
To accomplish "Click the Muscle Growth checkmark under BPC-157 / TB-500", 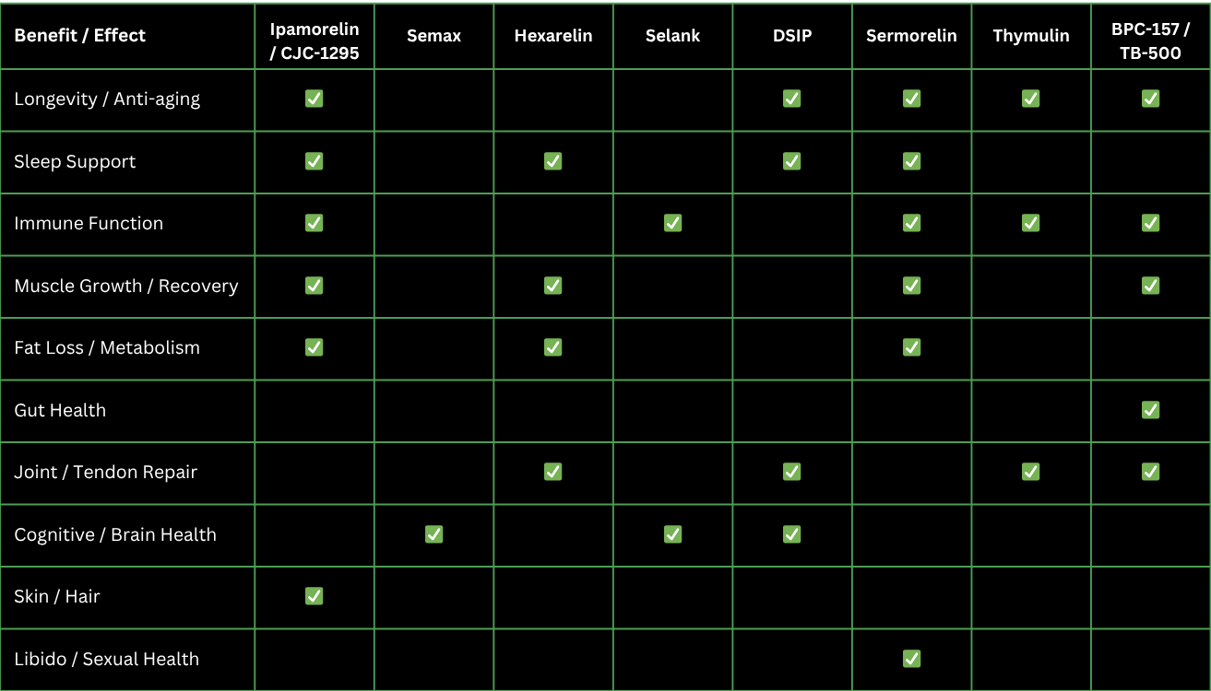I will click(1150, 286).
